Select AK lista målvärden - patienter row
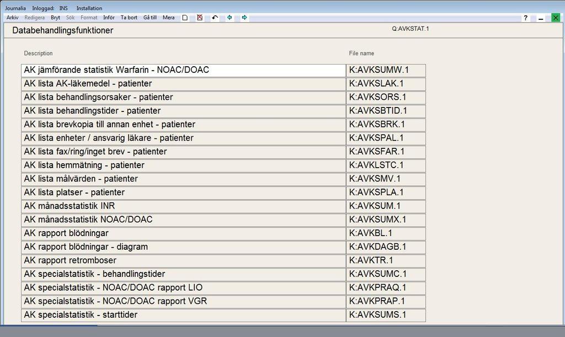 [x=183, y=179]
